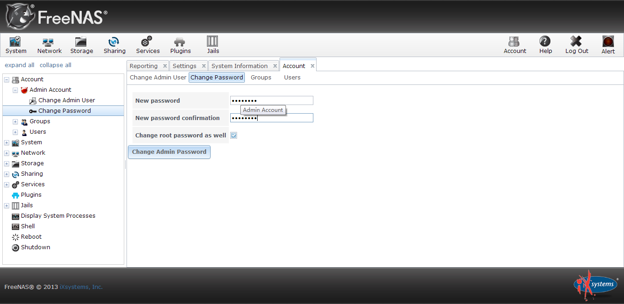
Task: Collapse the Admin Account node
Action: coord(15,90)
